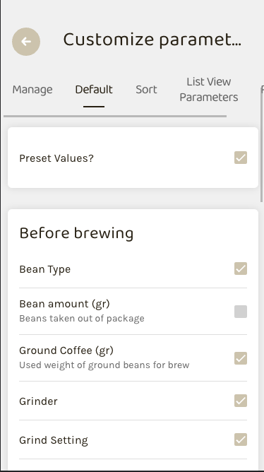Open List View Parameters tab
The height and width of the screenshot is (472, 264).
coord(209,90)
